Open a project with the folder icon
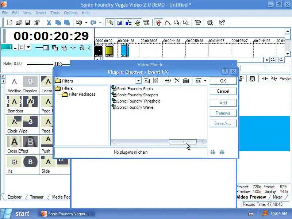292x219 pixels. (19, 23)
